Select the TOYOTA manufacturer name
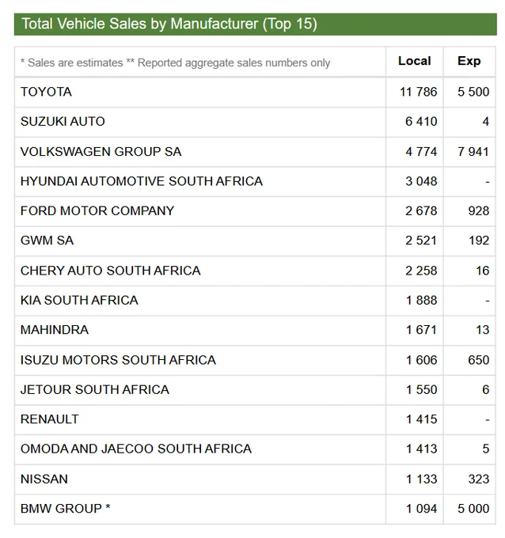 tap(46, 92)
